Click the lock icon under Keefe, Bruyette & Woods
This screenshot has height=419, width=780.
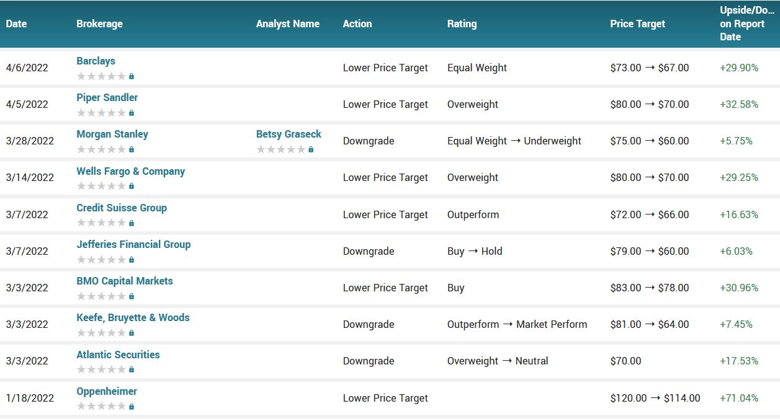[x=132, y=333]
